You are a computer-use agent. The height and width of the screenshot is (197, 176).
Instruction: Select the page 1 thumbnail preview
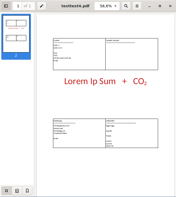(16, 34)
